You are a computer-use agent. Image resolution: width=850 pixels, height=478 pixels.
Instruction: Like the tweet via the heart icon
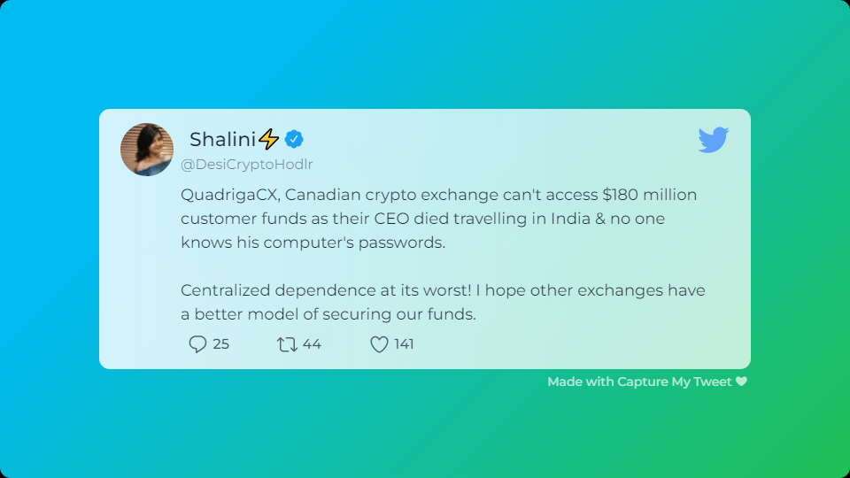379,344
